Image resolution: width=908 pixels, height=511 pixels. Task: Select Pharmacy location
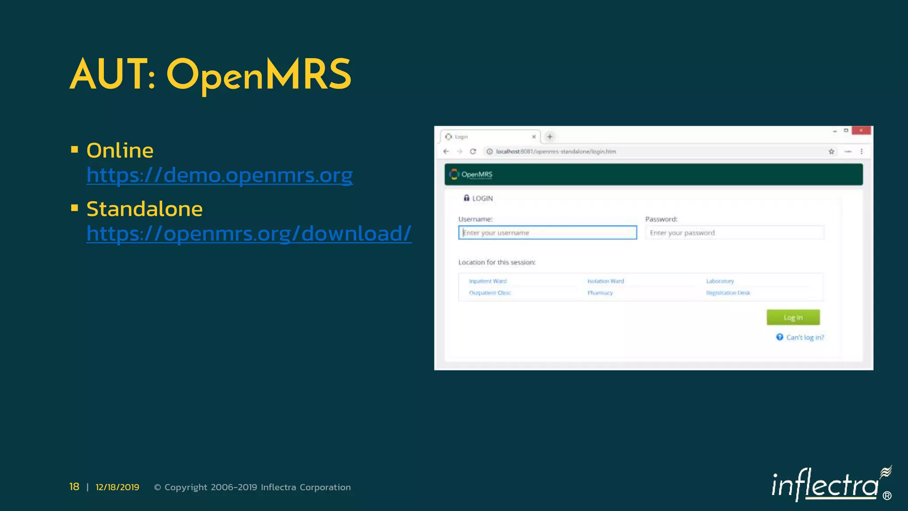pyautogui.click(x=600, y=293)
